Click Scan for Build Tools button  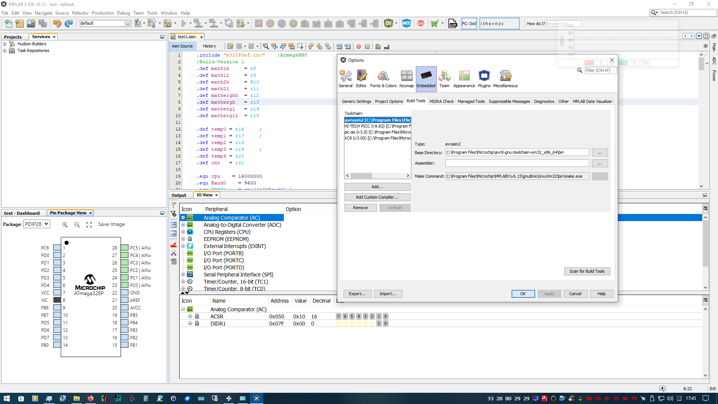587,271
